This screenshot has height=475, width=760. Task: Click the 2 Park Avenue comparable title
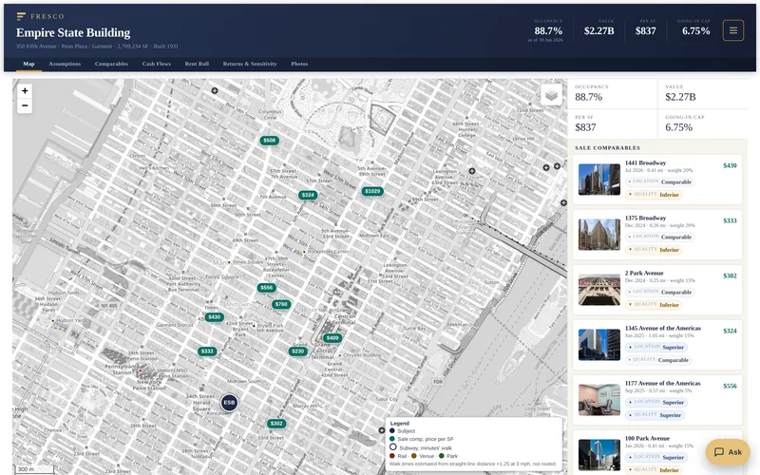pyautogui.click(x=644, y=274)
